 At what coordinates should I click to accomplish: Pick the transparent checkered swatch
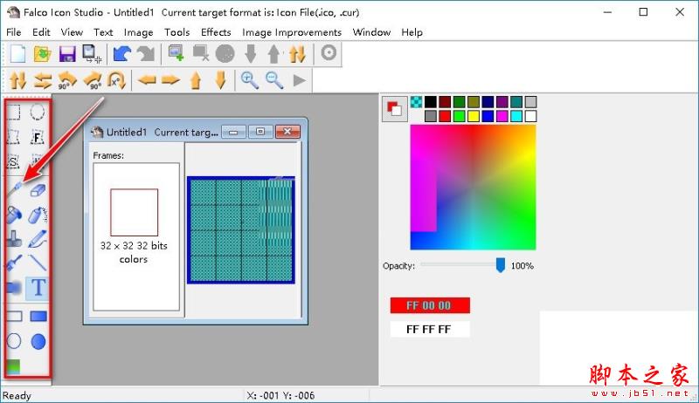[x=417, y=102]
